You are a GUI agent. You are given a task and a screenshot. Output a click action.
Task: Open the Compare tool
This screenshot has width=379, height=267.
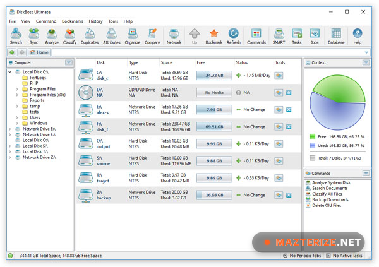click(152, 36)
